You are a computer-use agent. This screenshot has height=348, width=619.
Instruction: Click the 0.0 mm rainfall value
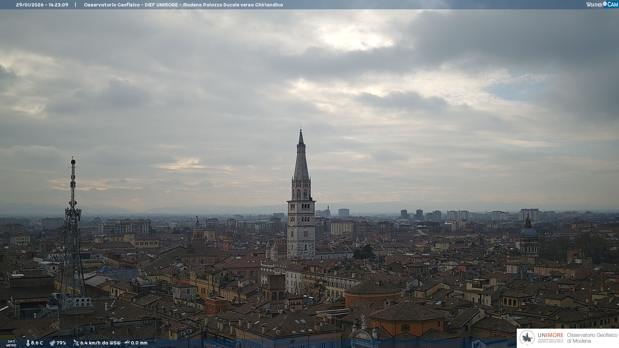(139, 343)
